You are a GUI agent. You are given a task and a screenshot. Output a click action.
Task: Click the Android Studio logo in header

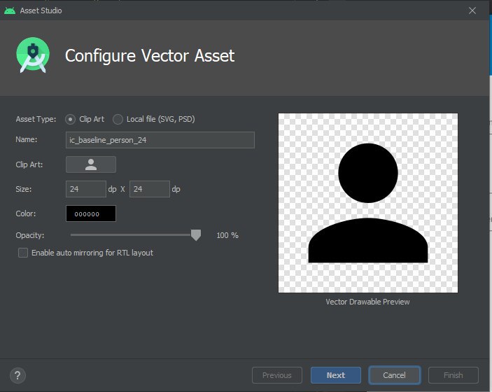point(33,55)
